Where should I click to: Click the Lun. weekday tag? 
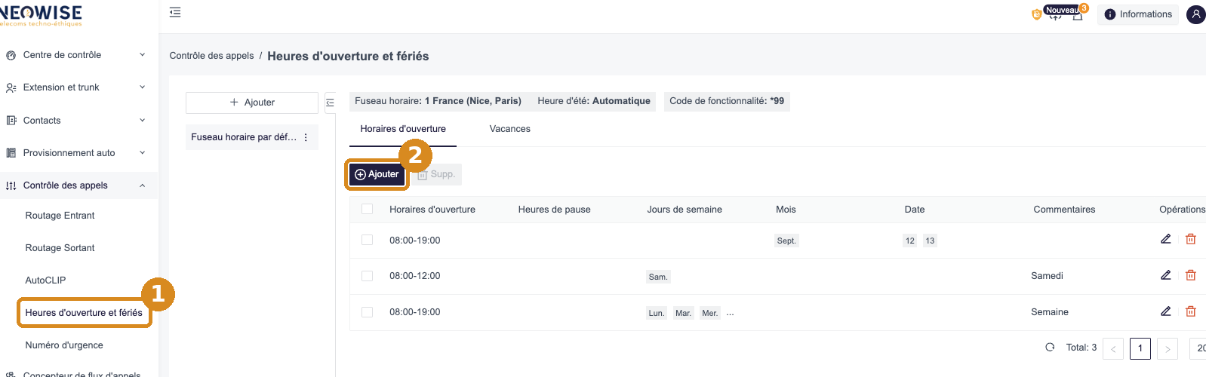(x=657, y=314)
